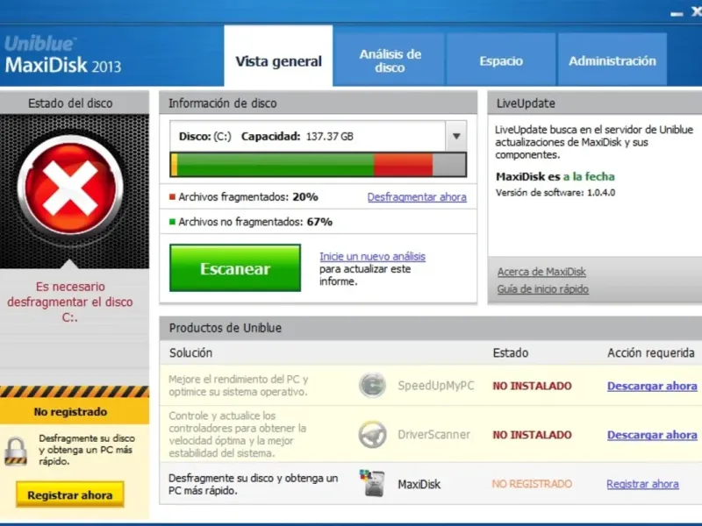This screenshot has height=526, width=702.
Task: Open the Guía de inicio rápido link
Action: click(542, 289)
